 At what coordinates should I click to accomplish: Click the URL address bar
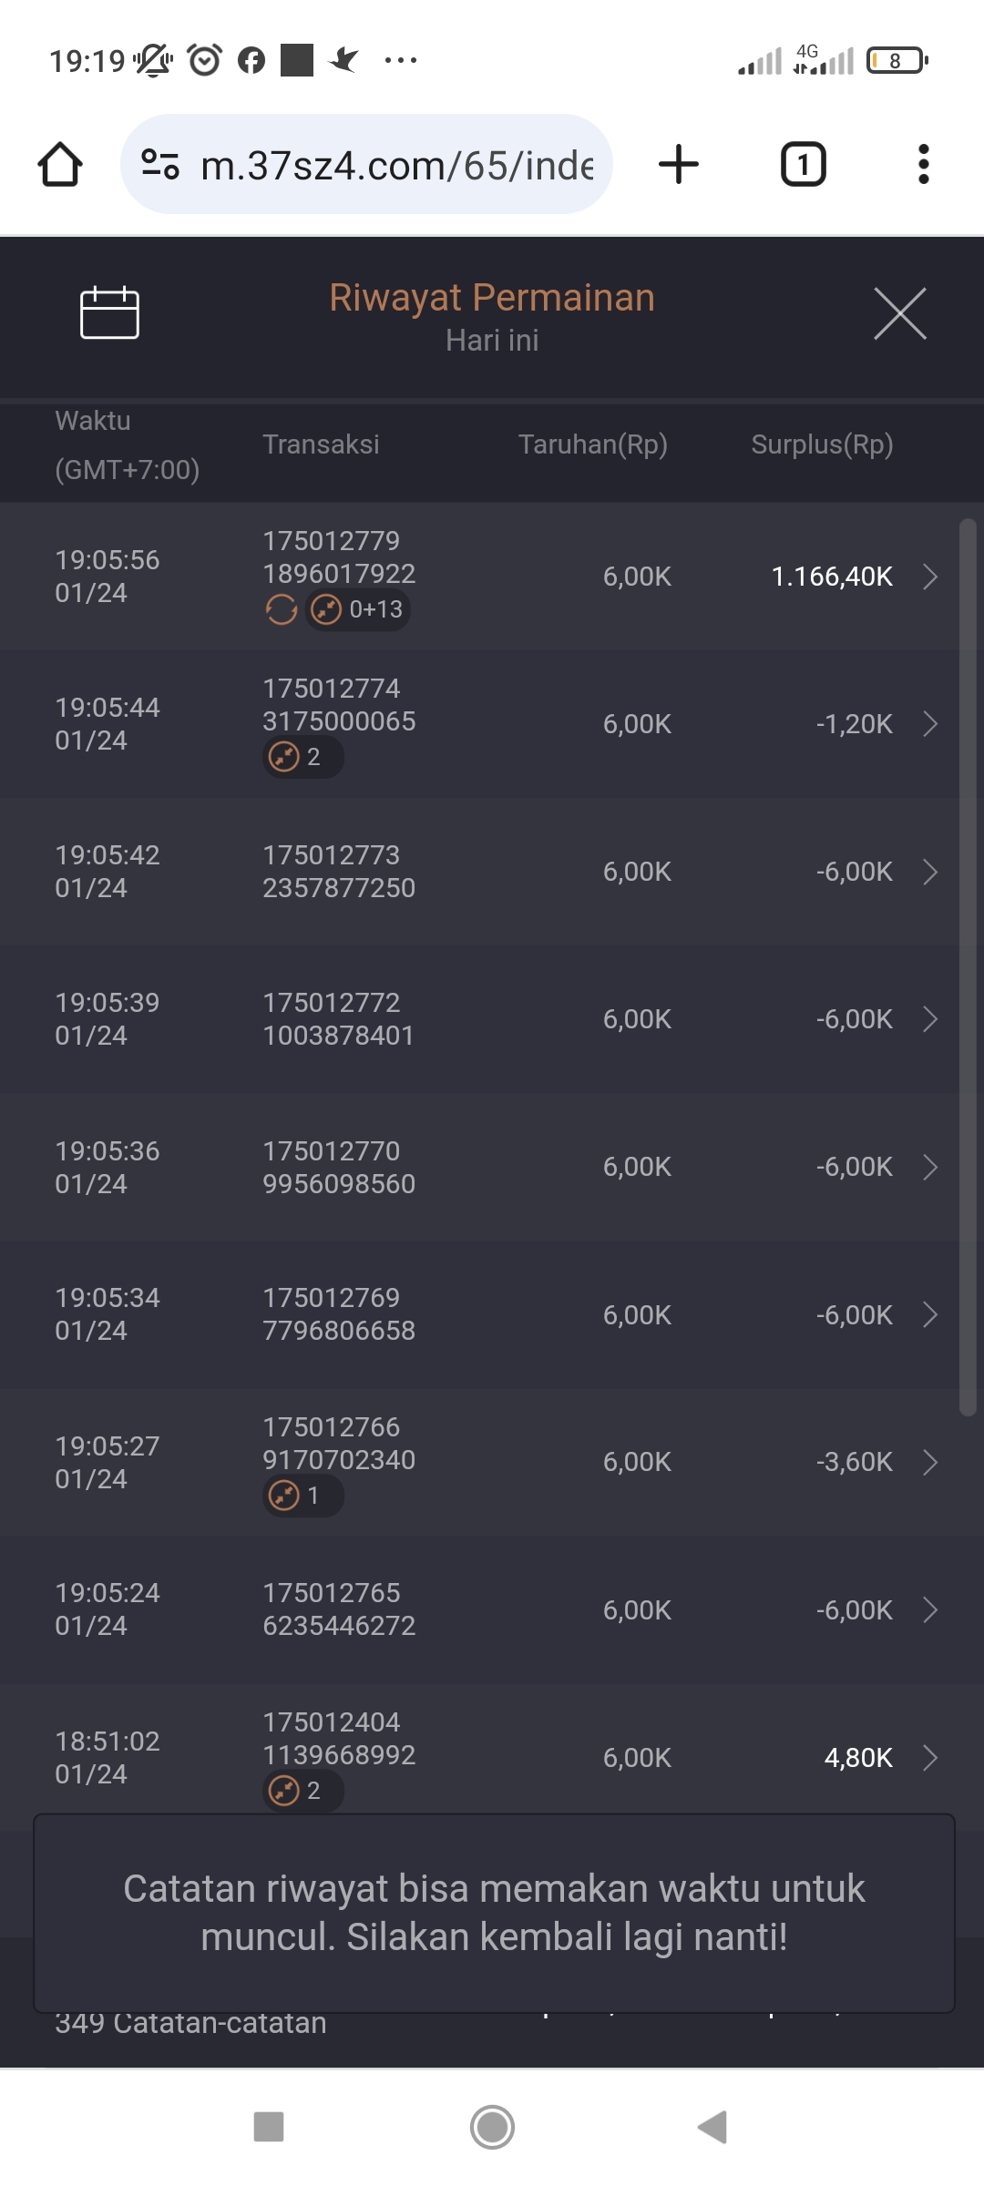click(396, 166)
